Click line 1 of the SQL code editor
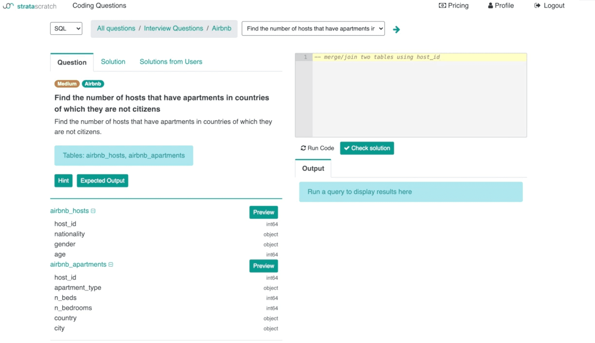 (378, 57)
